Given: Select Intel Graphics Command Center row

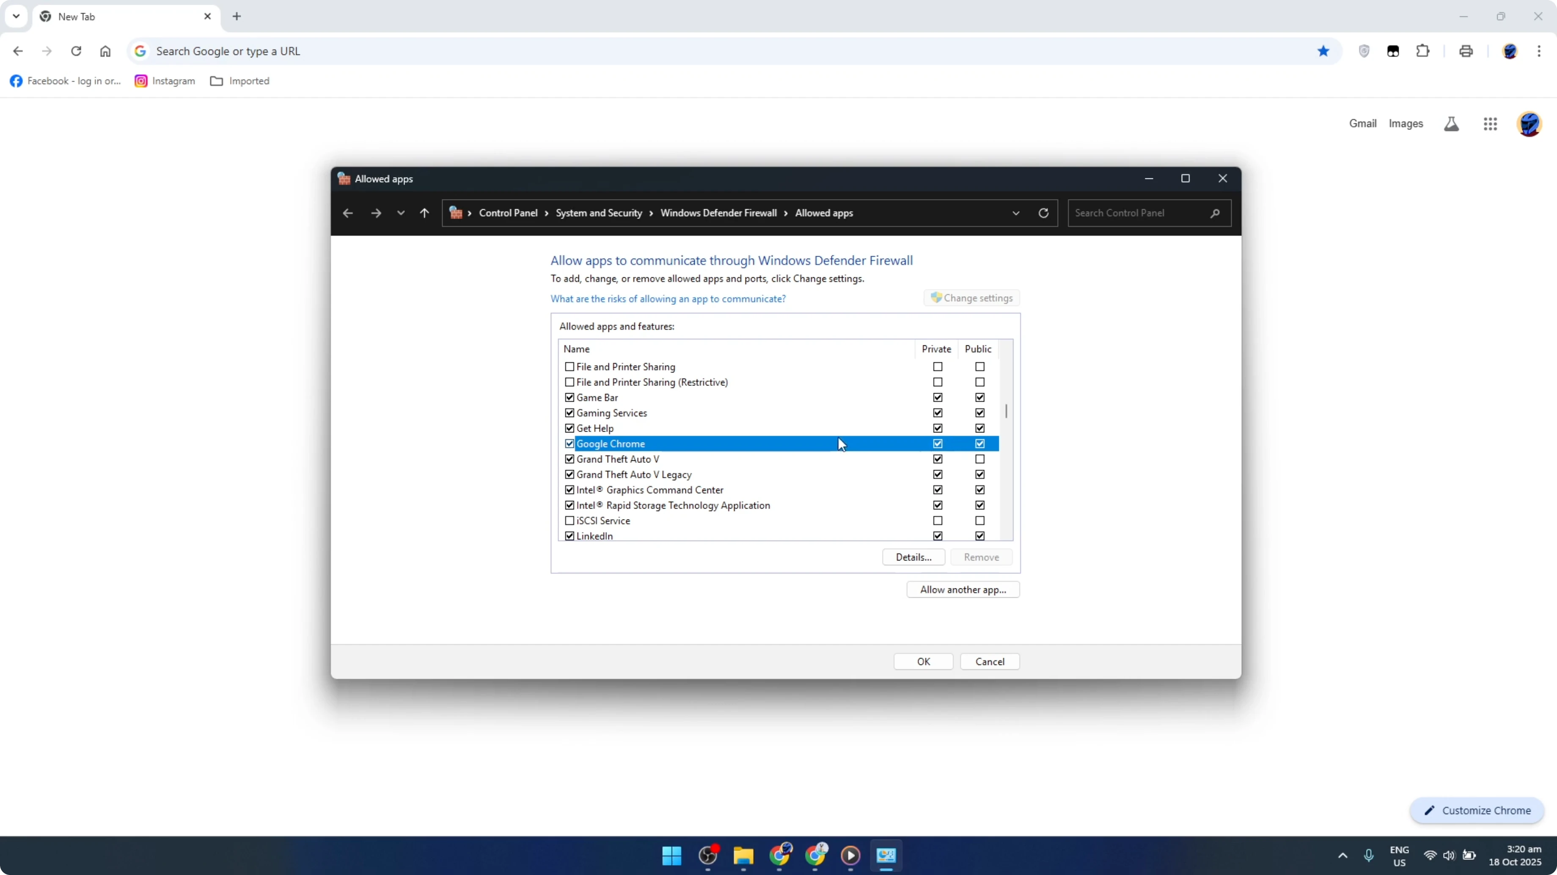Looking at the screenshot, I should pyautogui.click(x=780, y=490).
